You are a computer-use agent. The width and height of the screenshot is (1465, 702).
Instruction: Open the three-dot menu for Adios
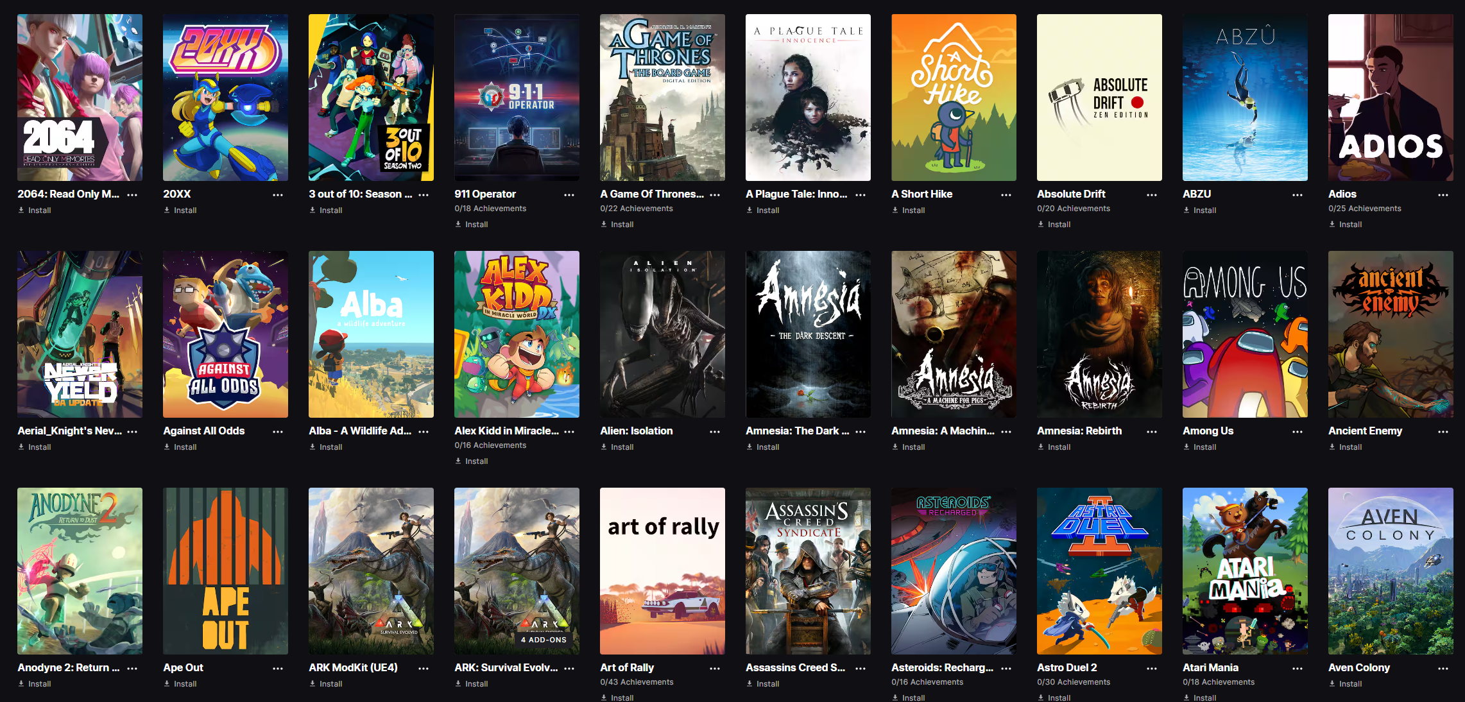(x=1443, y=195)
